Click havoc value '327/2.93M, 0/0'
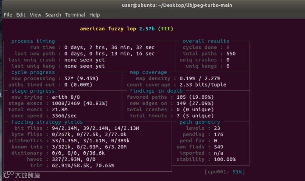Screen dimensions: 305x181 [74, 159]
